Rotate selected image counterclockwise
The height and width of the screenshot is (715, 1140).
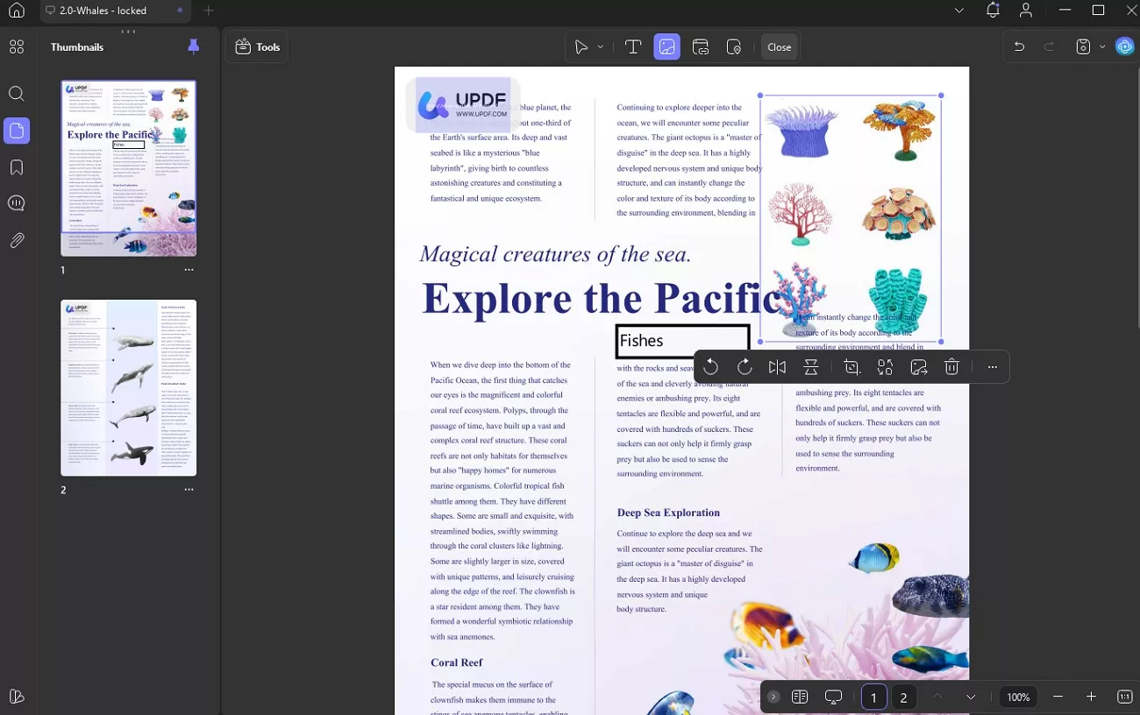[x=711, y=367]
